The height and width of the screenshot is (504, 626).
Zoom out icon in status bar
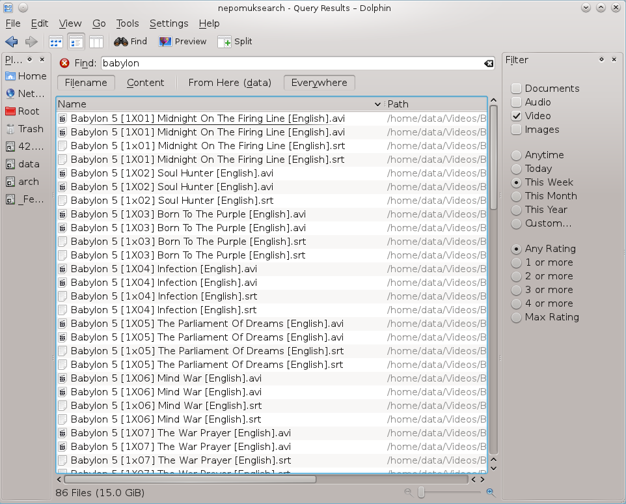pyautogui.click(x=408, y=492)
